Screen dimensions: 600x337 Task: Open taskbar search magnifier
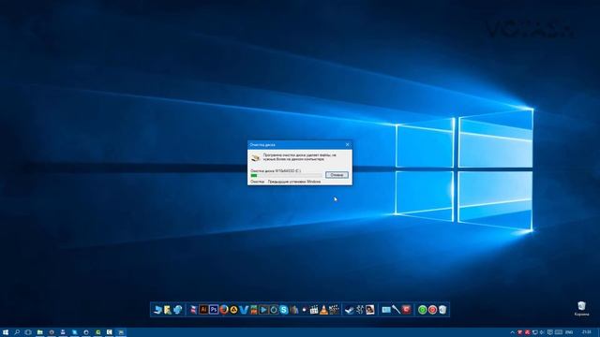click(17, 332)
